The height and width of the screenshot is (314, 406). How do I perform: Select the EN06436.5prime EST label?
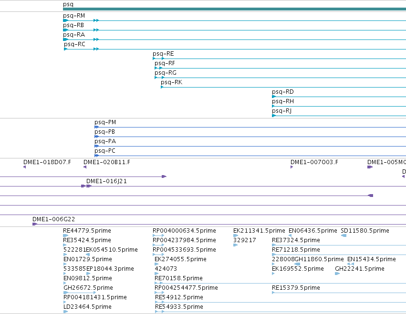coord(313,231)
